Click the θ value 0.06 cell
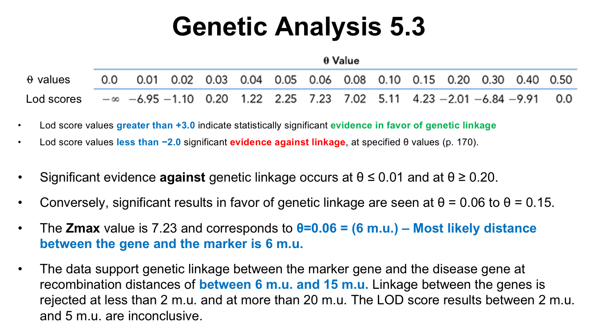Screen dimensions: 602x334 coord(320,80)
